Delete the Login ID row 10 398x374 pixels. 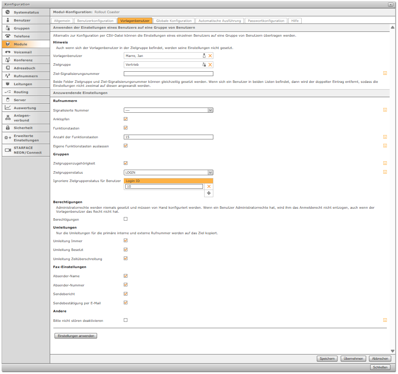point(209,186)
